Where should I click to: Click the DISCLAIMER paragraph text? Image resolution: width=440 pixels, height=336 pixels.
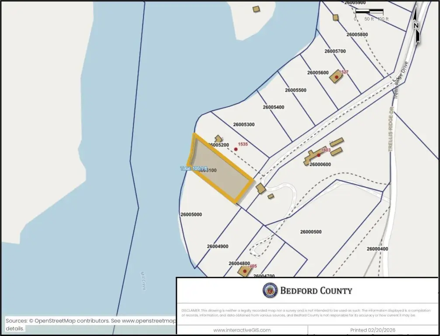(306, 313)
